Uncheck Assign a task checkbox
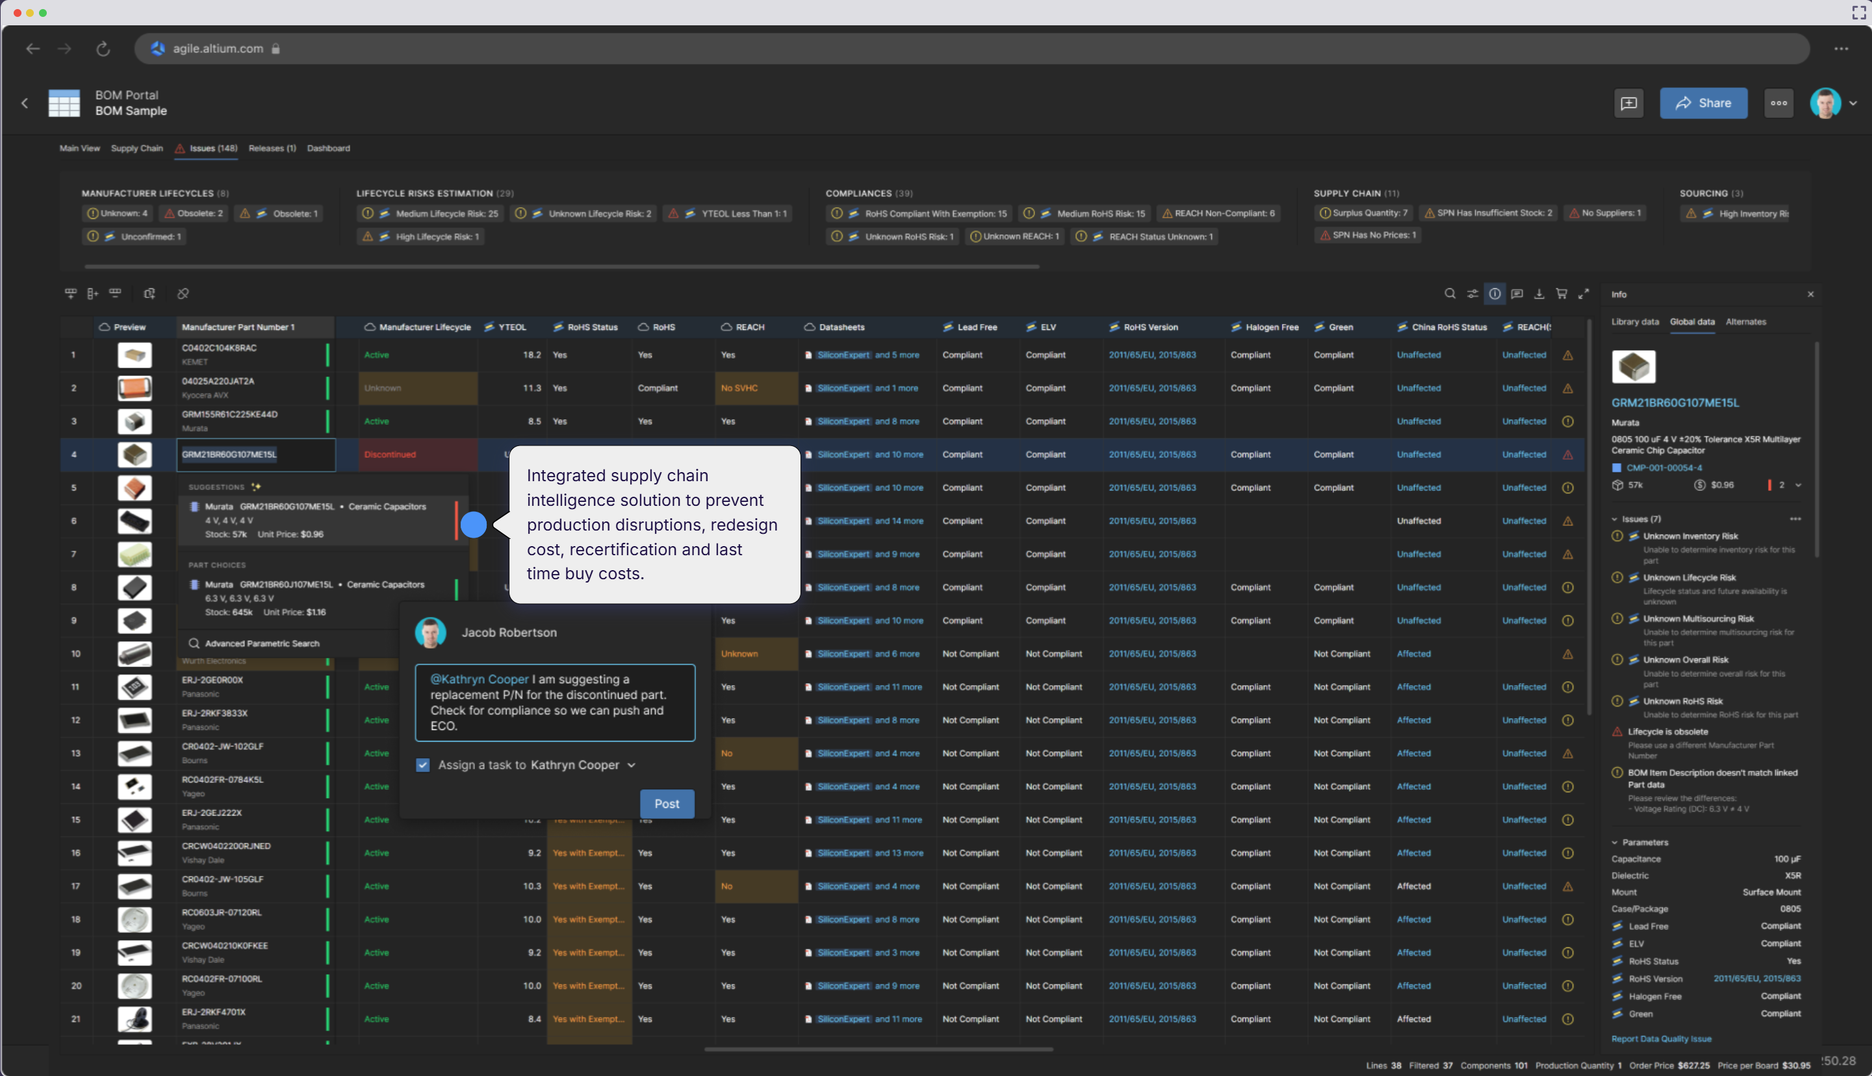Screen dimensions: 1872x1076 coord(423,765)
